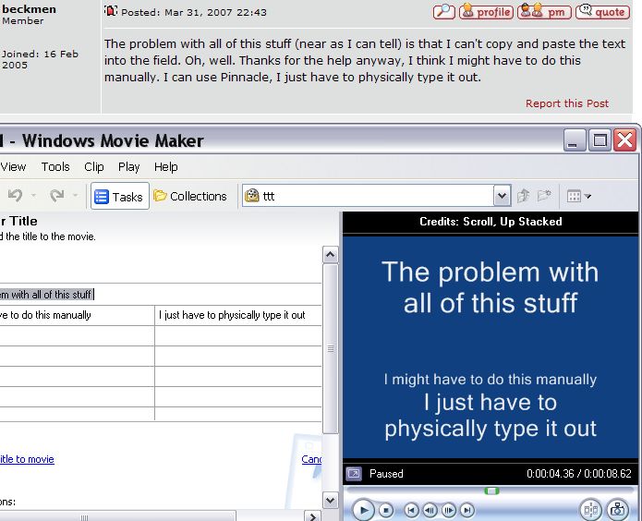Image resolution: width=642 pixels, height=521 pixels.
Task: Toggle the Collections pane button
Action: pos(190,196)
